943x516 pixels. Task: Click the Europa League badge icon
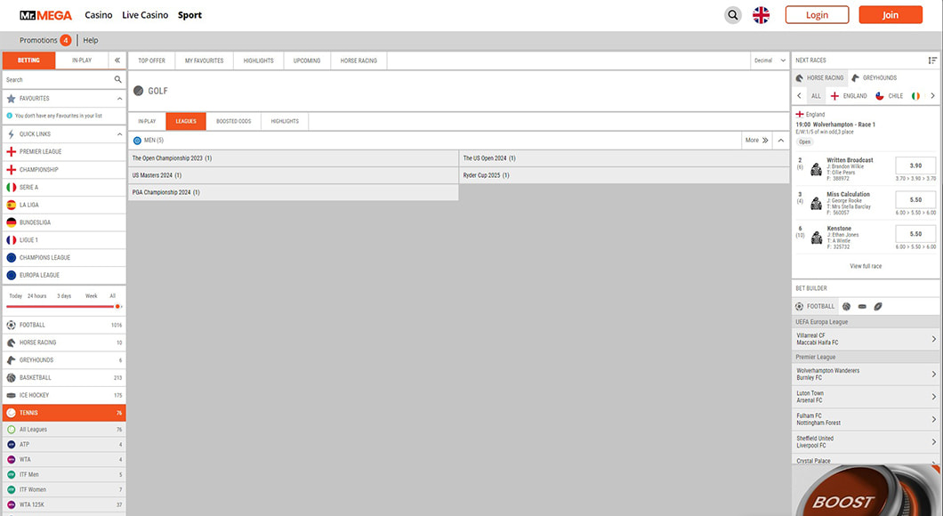click(x=11, y=275)
